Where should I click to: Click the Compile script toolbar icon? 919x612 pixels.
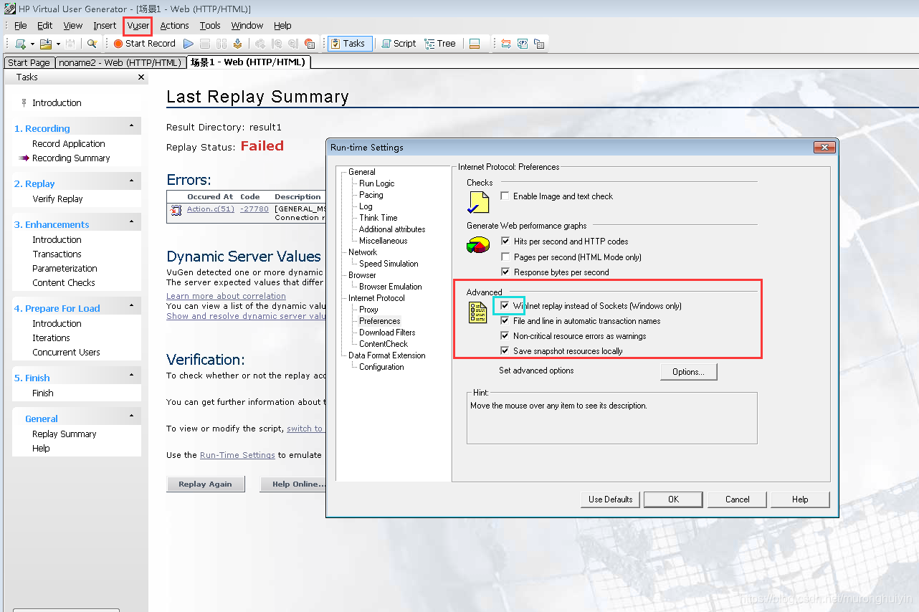pyautogui.click(x=238, y=44)
